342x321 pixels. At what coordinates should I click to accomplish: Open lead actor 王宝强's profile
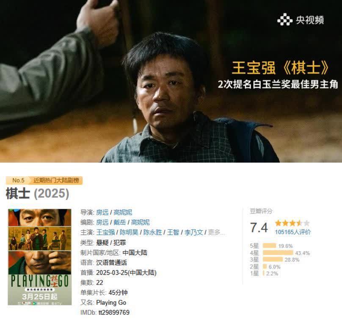[x=105, y=232]
